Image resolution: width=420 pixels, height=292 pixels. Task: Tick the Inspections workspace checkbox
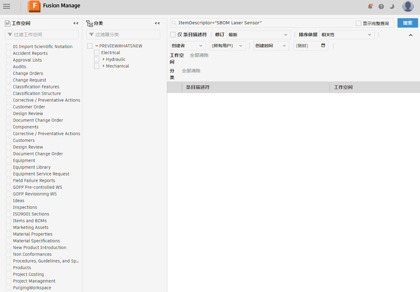9,207
